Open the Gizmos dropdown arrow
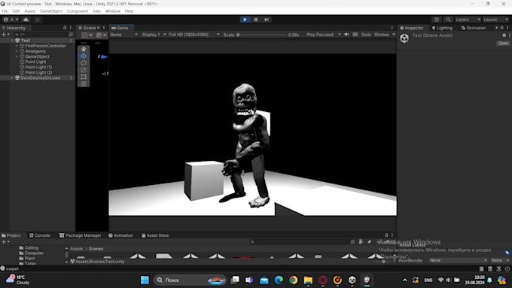 (394, 35)
